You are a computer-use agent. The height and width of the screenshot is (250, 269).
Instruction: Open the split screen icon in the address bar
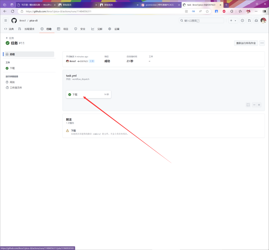tap(186, 11)
